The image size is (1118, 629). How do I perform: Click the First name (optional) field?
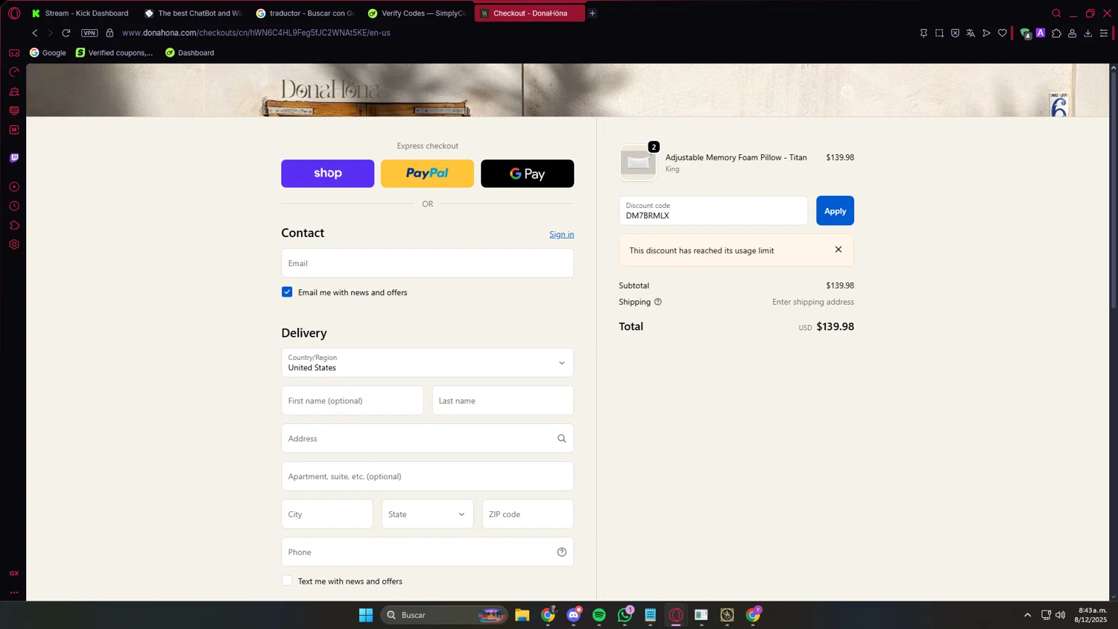click(353, 401)
